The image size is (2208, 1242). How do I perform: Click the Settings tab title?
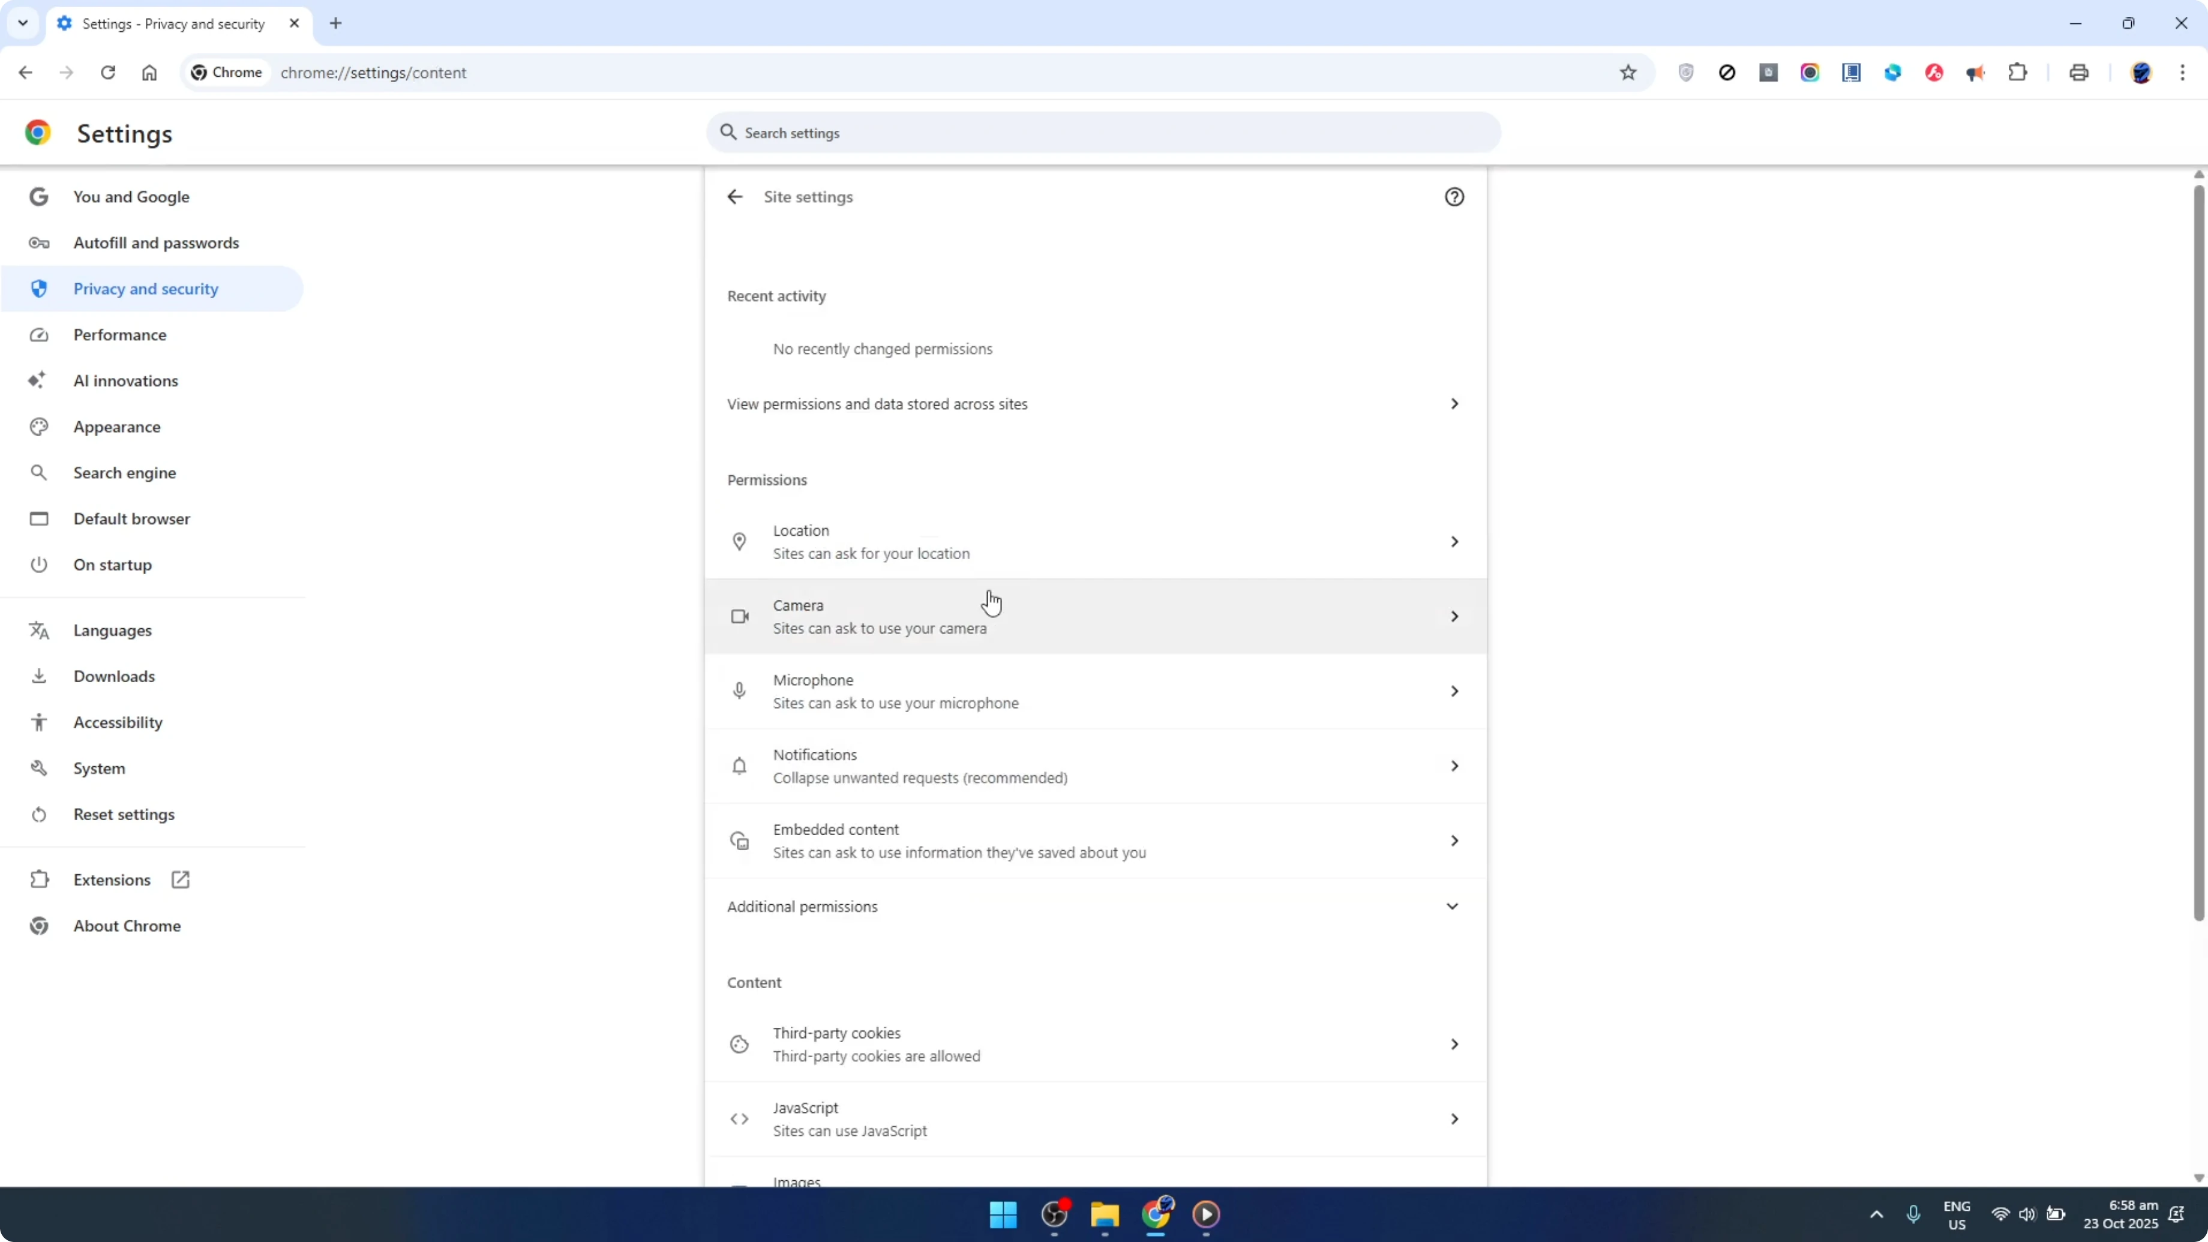(x=173, y=24)
